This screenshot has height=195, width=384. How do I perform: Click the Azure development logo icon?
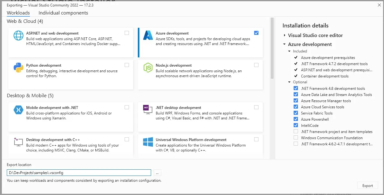[x=148, y=35]
